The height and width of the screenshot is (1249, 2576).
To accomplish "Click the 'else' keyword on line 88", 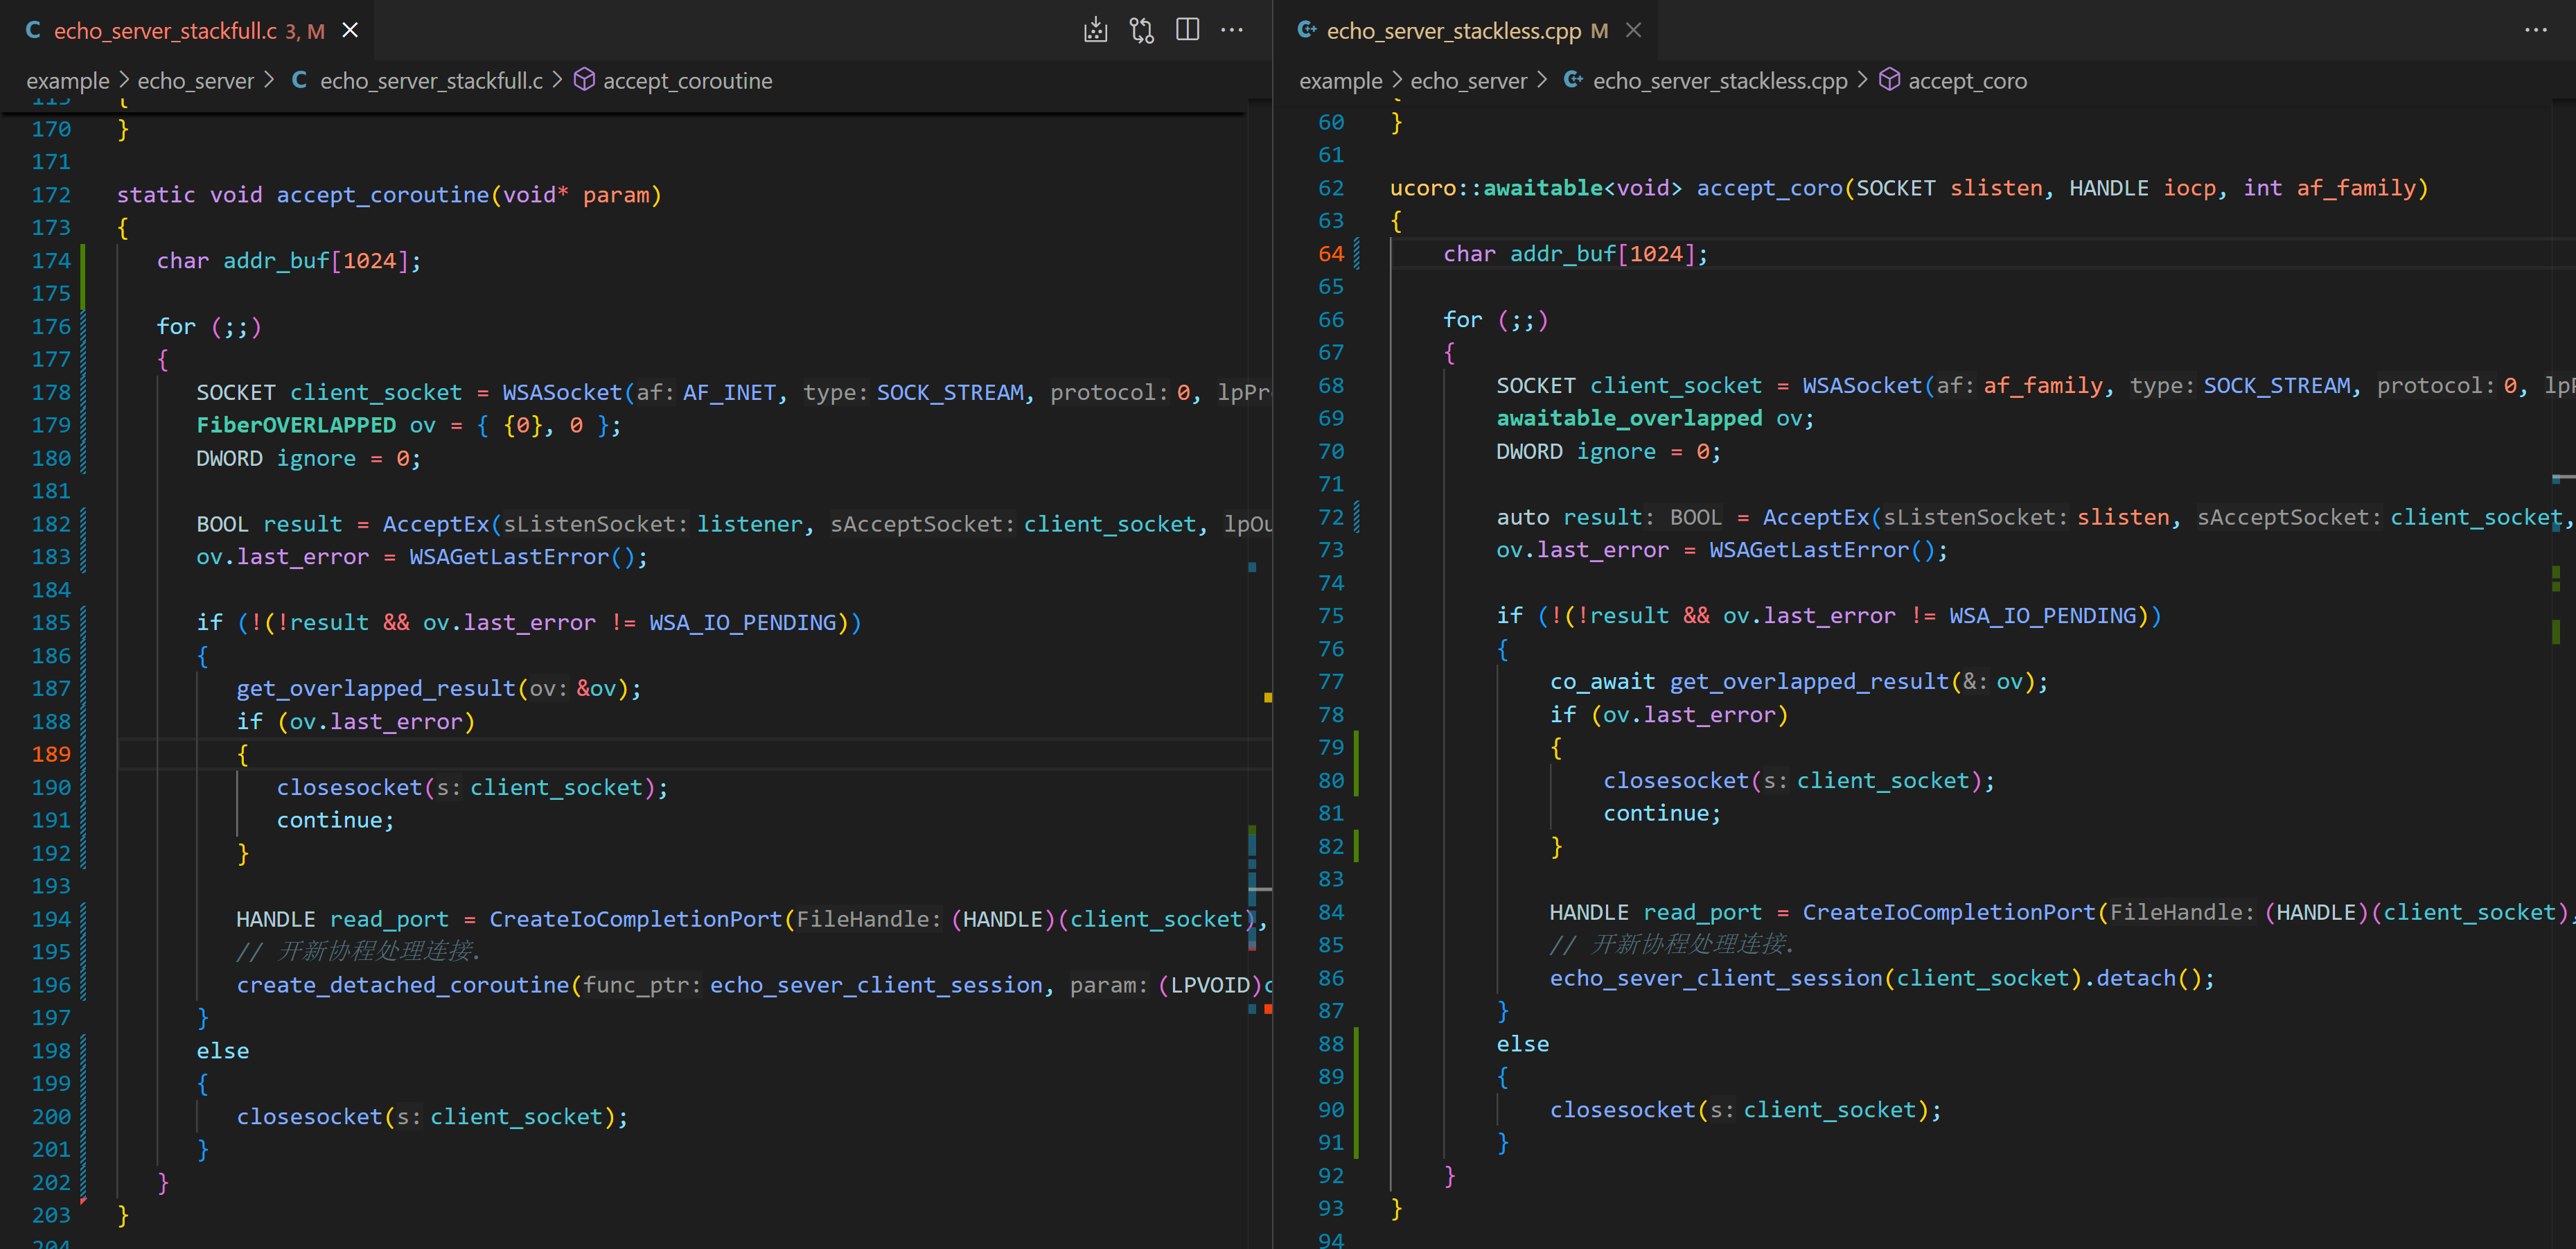I will click(1523, 1044).
